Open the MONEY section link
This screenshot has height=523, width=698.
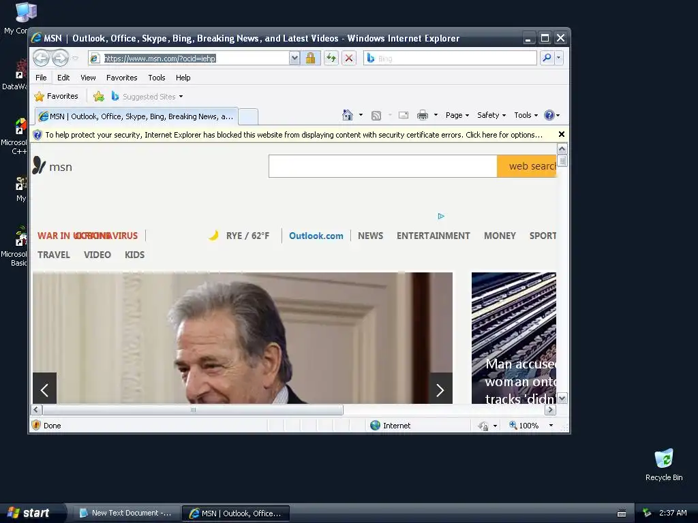[x=500, y=236]
